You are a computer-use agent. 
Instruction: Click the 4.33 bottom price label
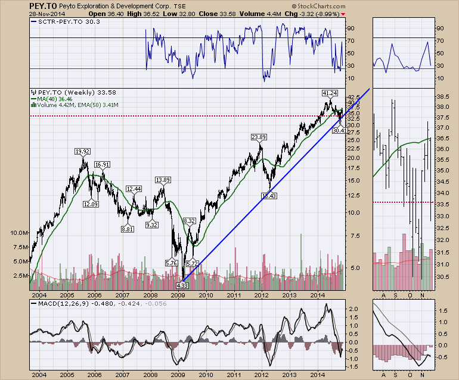pyautogui.click(x=182, y=285)
